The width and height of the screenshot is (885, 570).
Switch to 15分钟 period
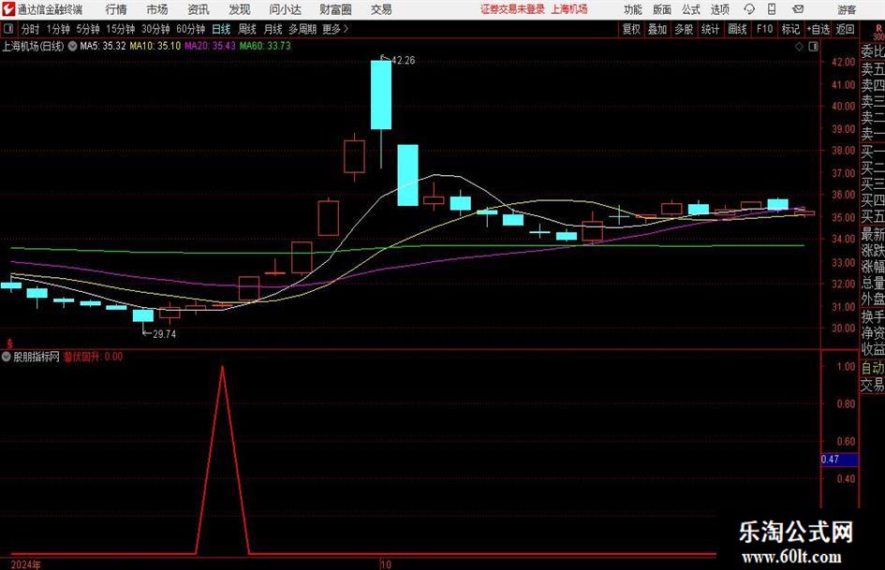[x=121, y=29]
